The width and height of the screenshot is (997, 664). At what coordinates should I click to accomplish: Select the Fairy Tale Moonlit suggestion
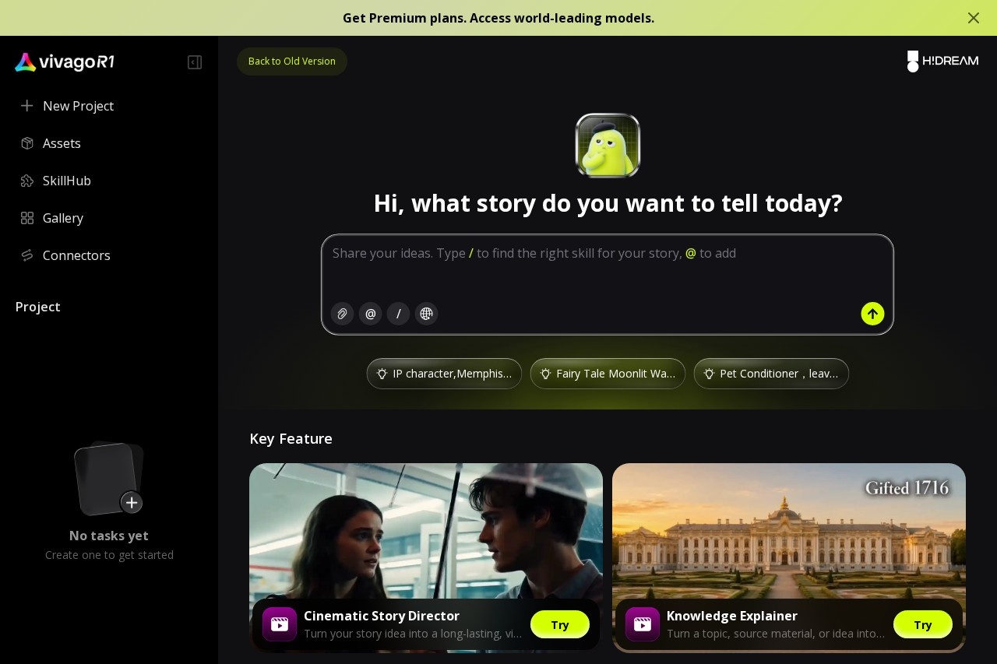[x=608, y=374]
